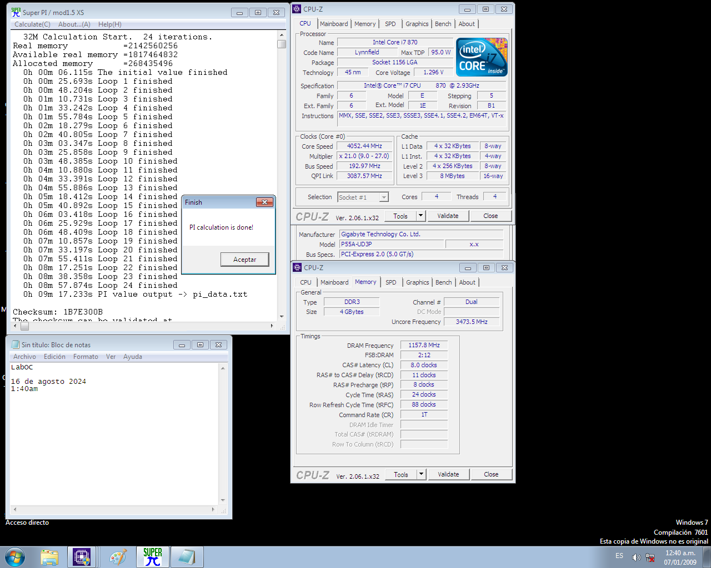Viewport: 711px width, 568px height.
Task: Click the lower CPU-Z window title icon
Action: pos(298,267)
